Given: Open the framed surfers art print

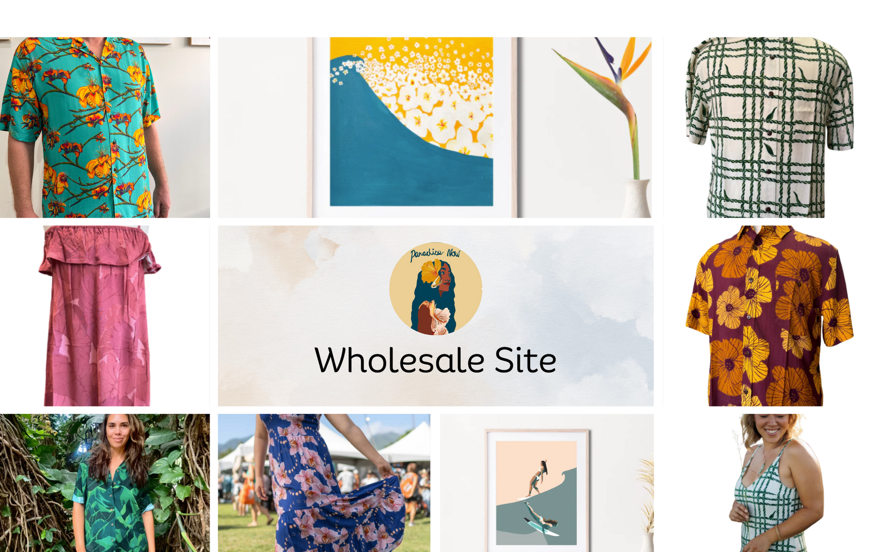Looking at the screenshot, I should [537, 491].
